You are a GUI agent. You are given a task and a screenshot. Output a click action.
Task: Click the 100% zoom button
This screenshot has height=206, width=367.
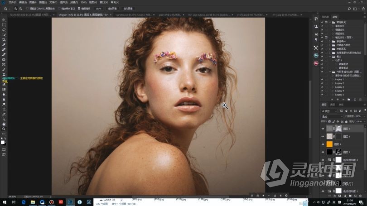pyautogui.click(x=98, y=8)
